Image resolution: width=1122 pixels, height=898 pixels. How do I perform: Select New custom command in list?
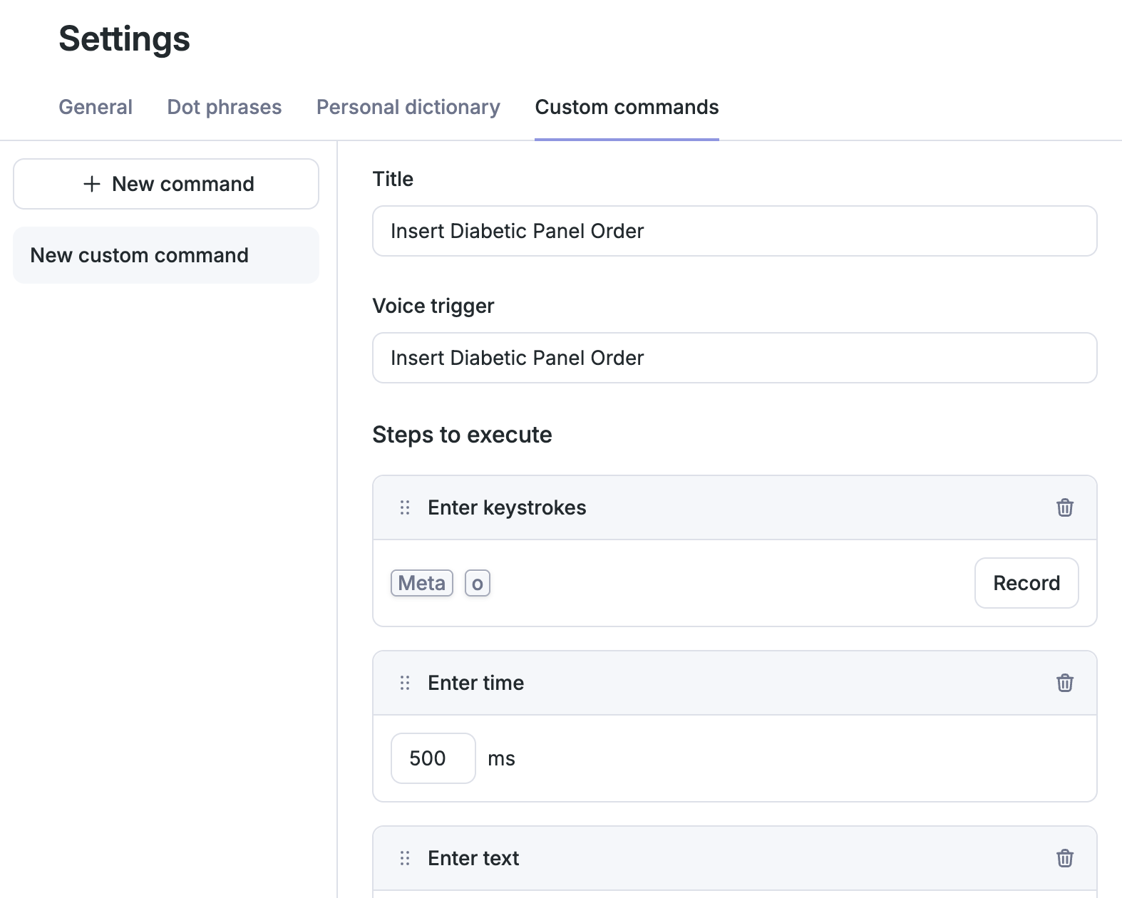point(166,255)
